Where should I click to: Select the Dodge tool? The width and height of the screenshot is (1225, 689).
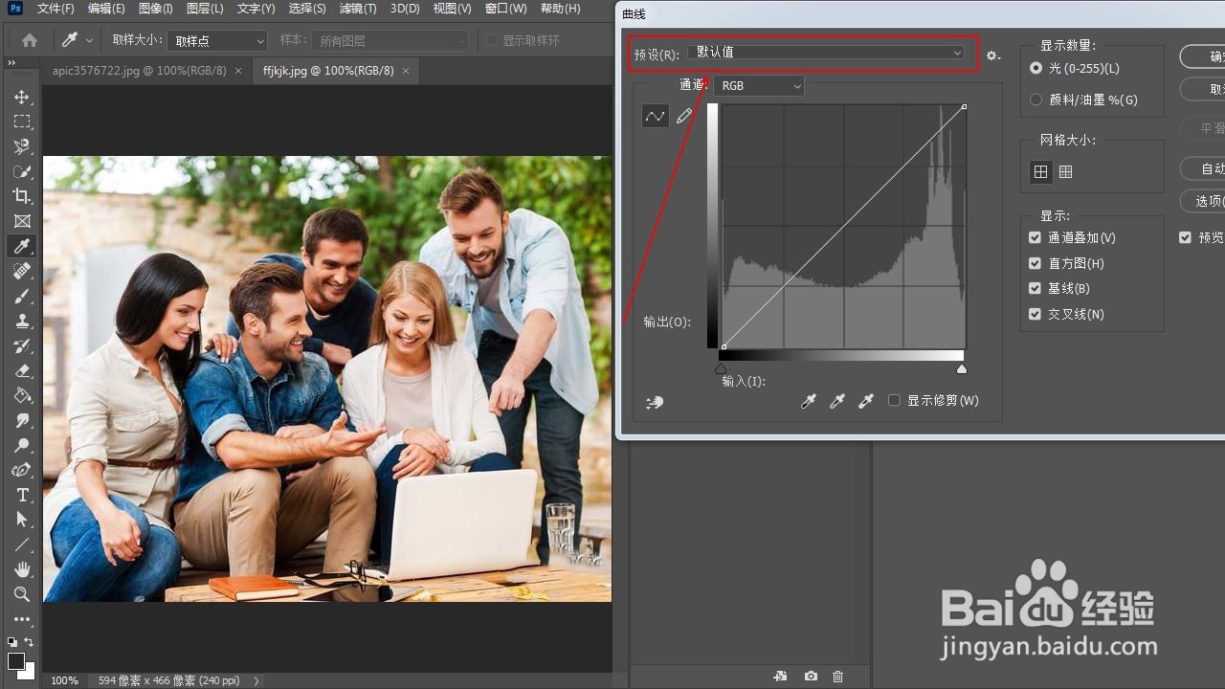(x=21, y=445)
